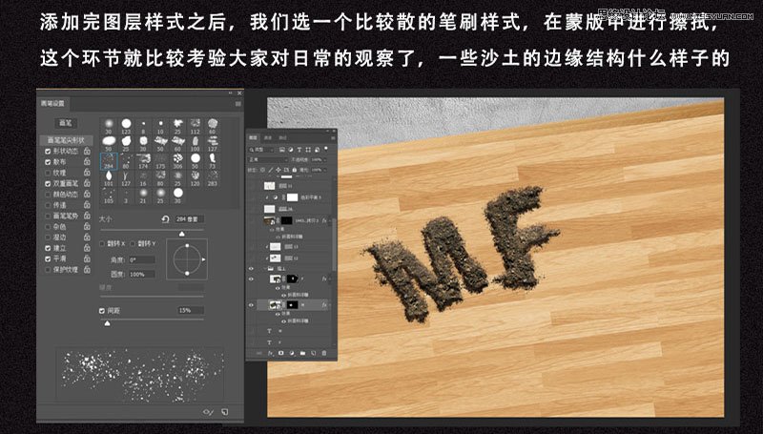Viewport: 763px width, 434px height.
Task: Click the 角度 angle value field
Action: [141, 260]
